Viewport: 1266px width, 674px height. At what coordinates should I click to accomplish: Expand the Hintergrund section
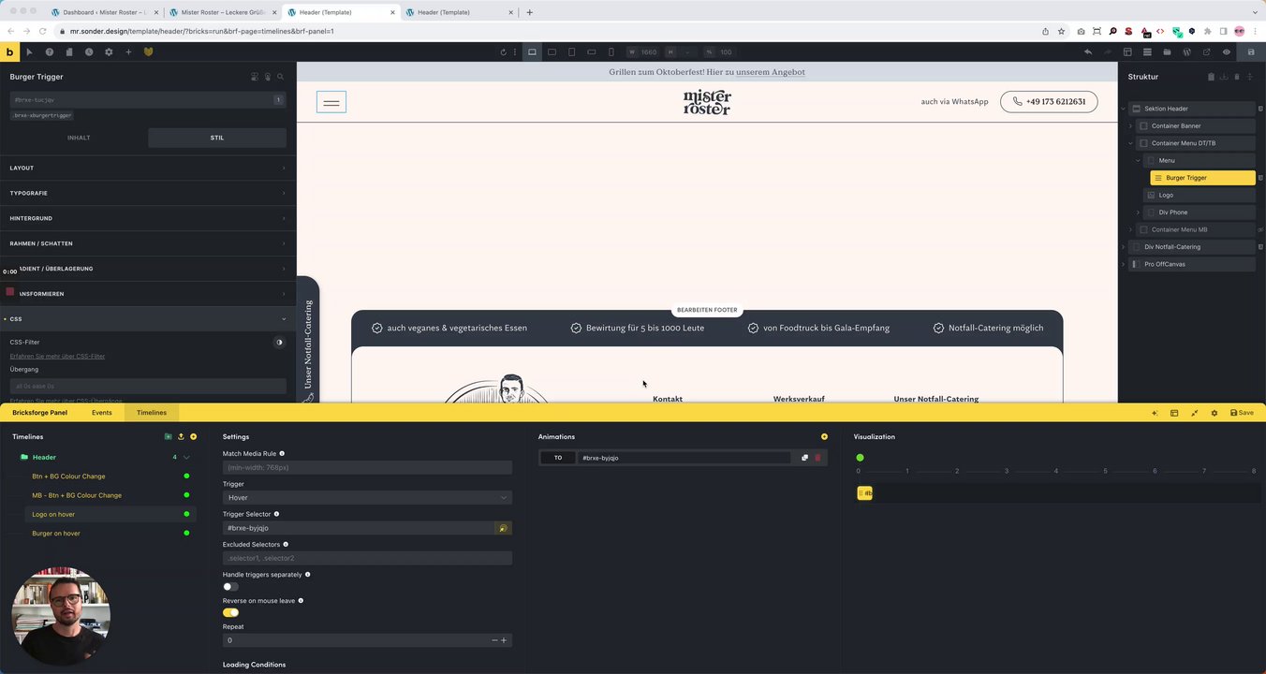tap(148, 218)
